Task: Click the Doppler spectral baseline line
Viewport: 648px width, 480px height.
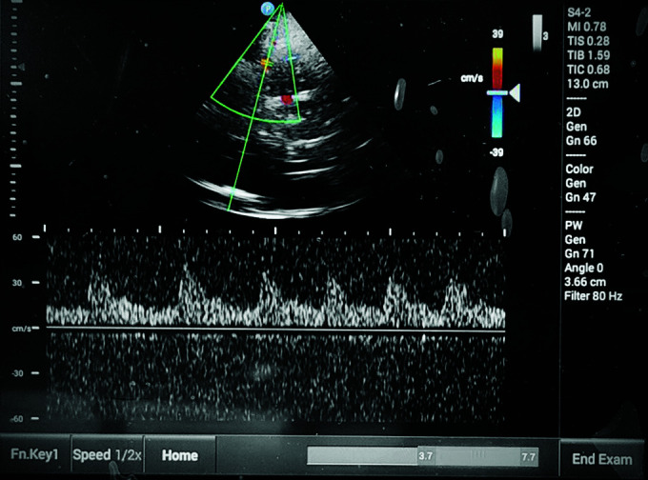Action: point(275,330)
